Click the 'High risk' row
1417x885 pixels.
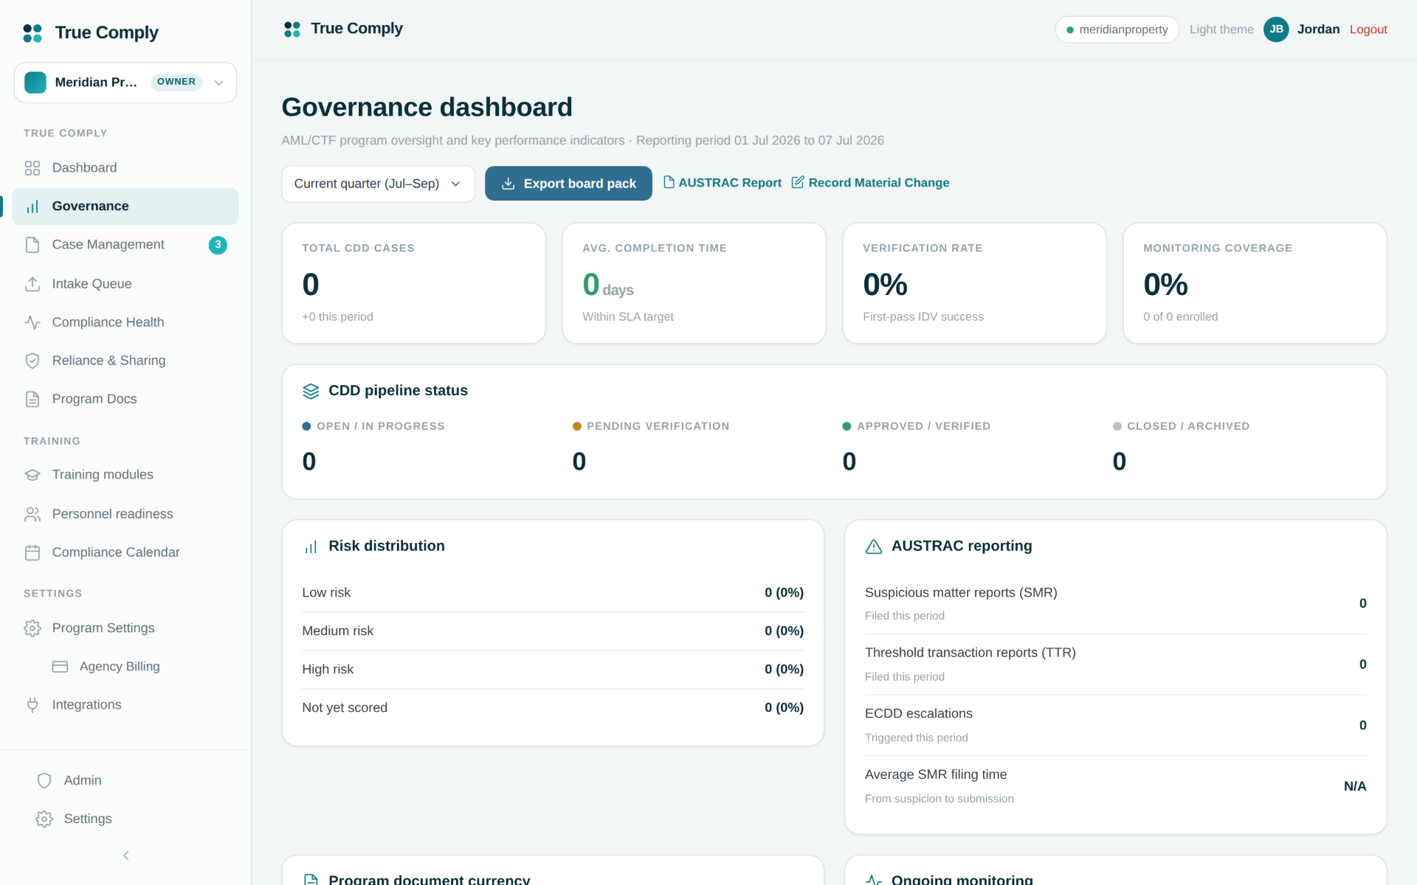(553, 670)
